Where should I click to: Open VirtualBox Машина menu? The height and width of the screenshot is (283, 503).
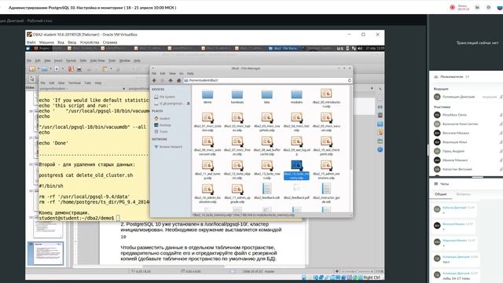pyautogui.click(x=46, y=42)
